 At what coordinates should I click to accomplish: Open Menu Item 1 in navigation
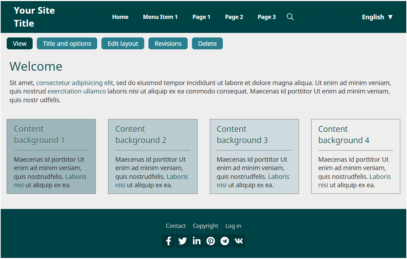(160, 17)
